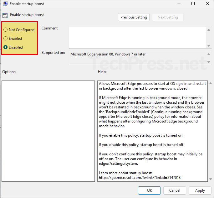Click the empty Options panel

48,131
